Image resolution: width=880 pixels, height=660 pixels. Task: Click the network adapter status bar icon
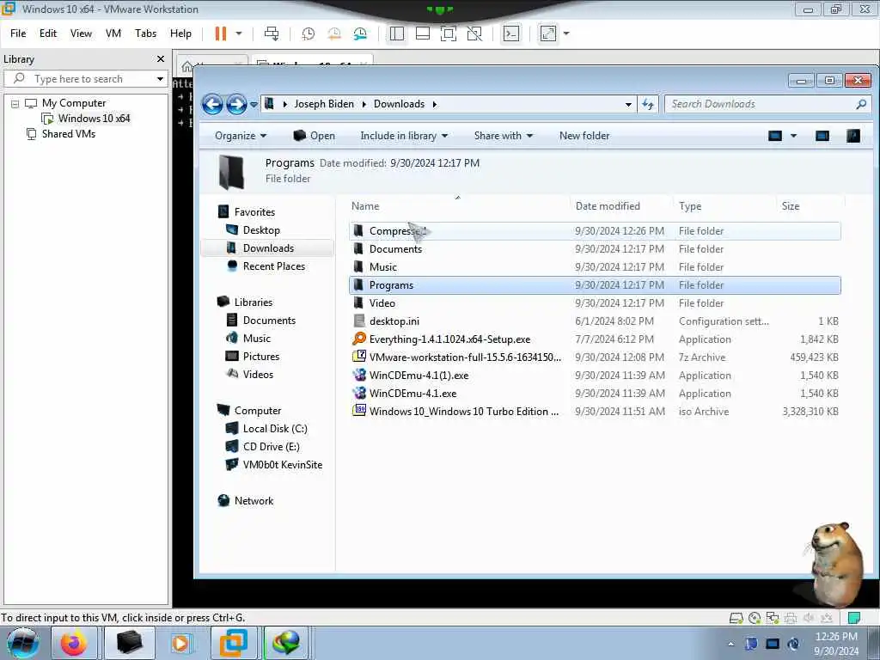pos(773,619)
